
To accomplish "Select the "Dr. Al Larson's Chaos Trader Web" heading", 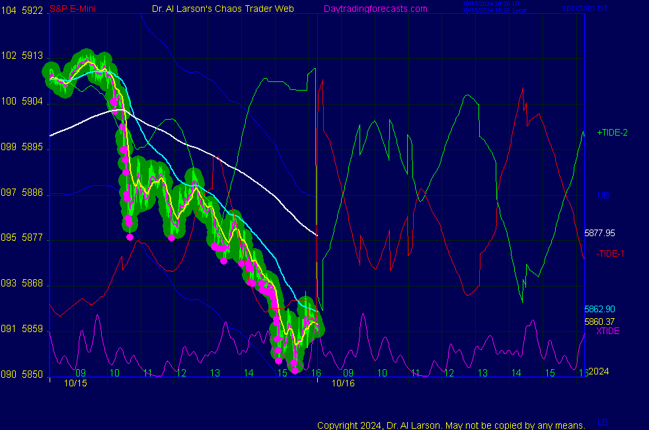I will 223,9.
